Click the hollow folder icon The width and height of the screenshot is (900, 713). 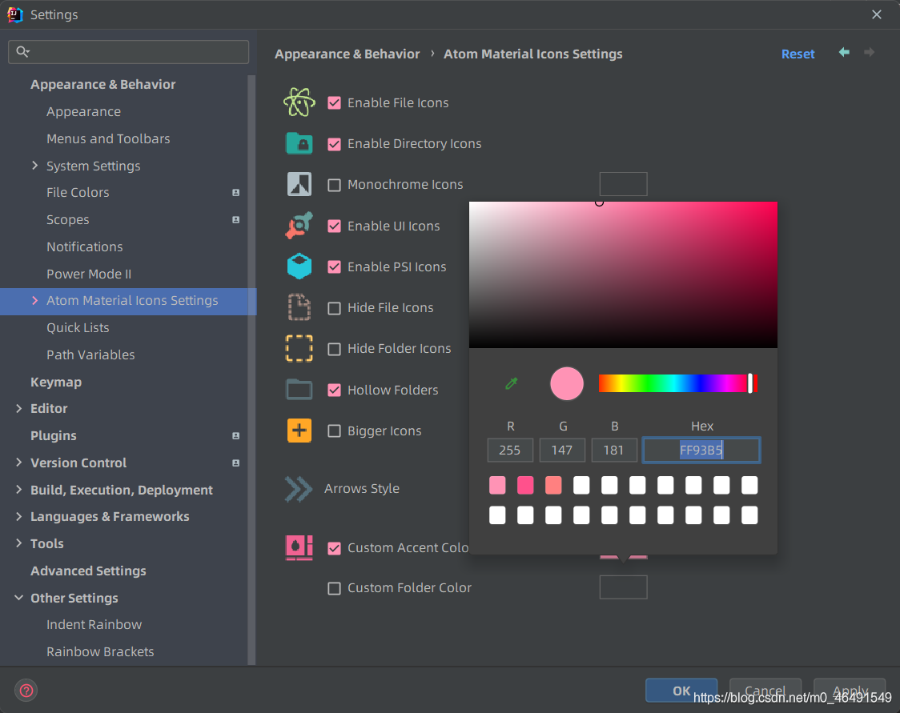click(299, 390)
